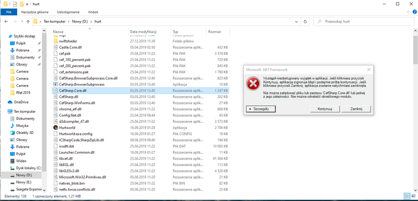This screenshot has width=418, height=201.
Task: Select the chrome_elf.dll file
Action: 140,109
